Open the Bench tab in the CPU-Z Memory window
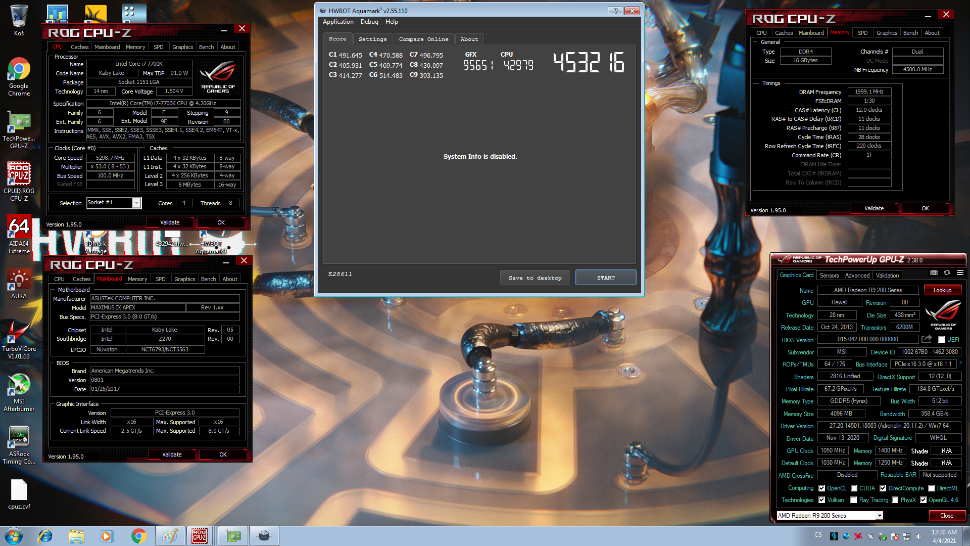The image size is (970, 546). pos(910,33)
